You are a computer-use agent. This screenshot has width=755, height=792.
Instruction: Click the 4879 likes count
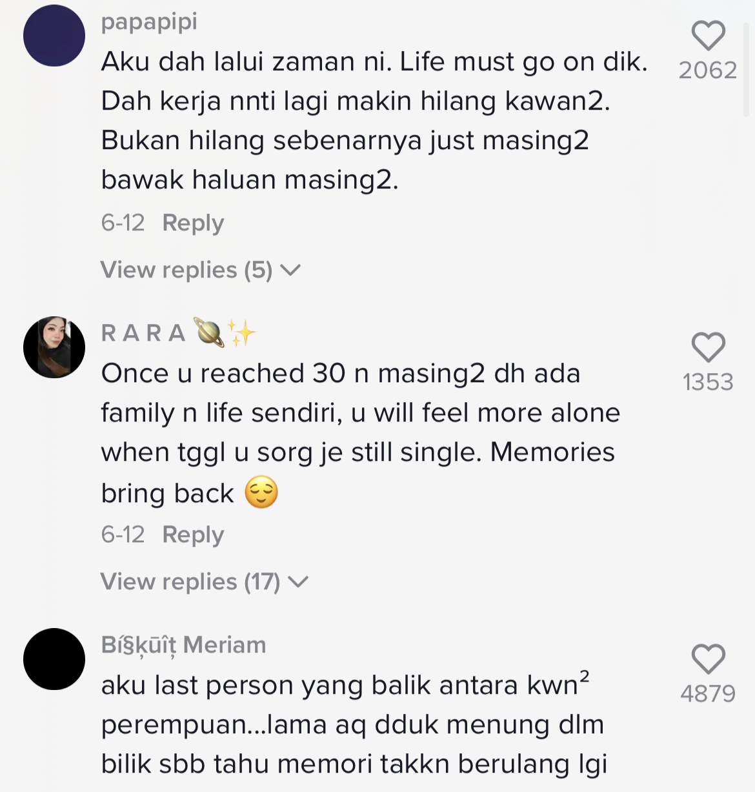[x=708, y=694]
